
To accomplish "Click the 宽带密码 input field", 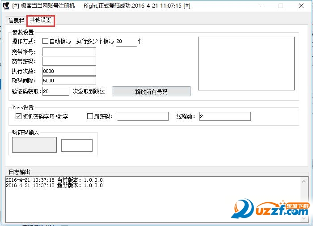I will coord(69,61).
